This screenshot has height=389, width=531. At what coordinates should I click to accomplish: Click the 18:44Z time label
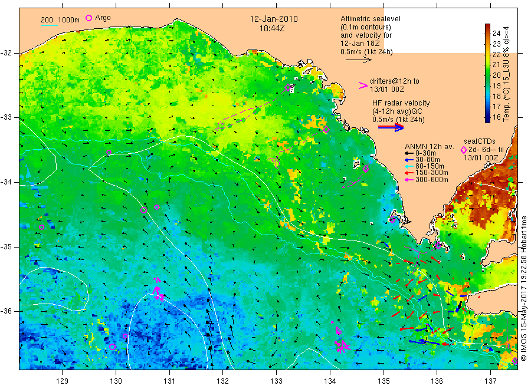point(272,28)
